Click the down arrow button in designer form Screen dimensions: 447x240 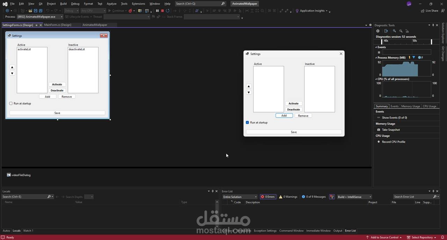pos(12,73)
